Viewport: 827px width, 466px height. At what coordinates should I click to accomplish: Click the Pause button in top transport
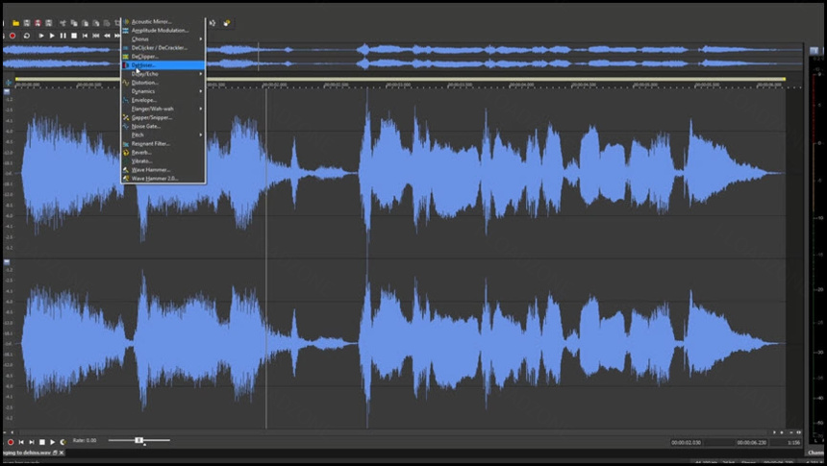pos(63,36)
